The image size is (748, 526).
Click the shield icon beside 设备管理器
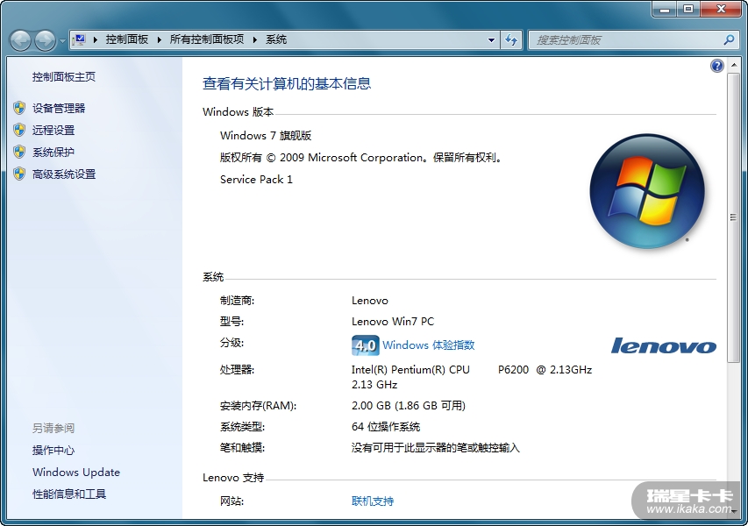[x=19, y=108]
